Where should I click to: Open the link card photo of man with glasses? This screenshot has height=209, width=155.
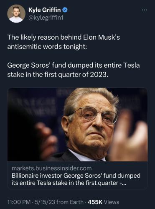click(78, 125)
